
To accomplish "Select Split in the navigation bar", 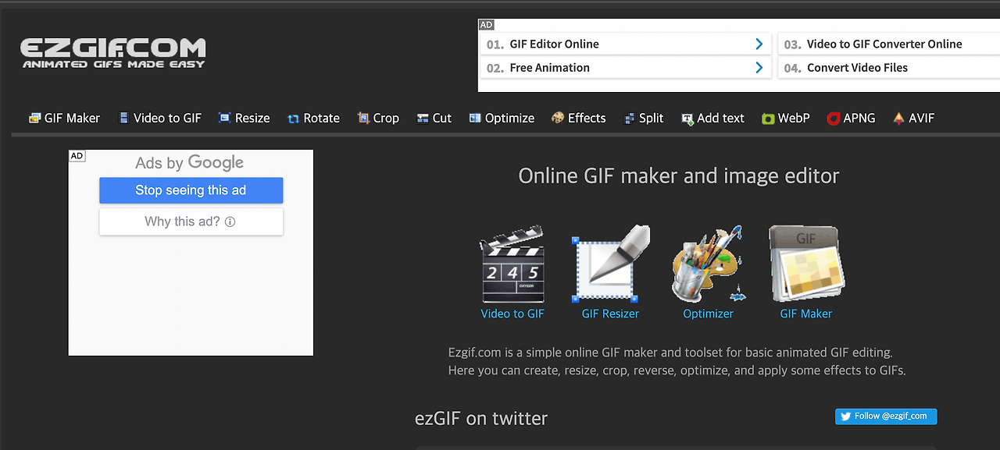I will [644, 119].
